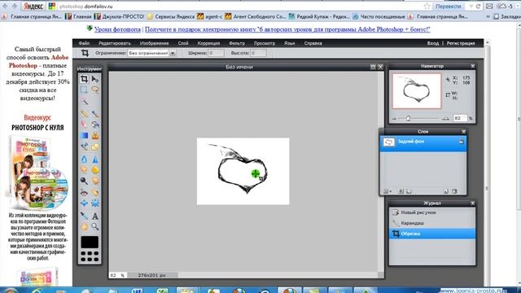This screenshot has width=521, height=293.
Task: Select the Sharpen triangle tool
Action: pyautogui.click(x=95, y=160)
